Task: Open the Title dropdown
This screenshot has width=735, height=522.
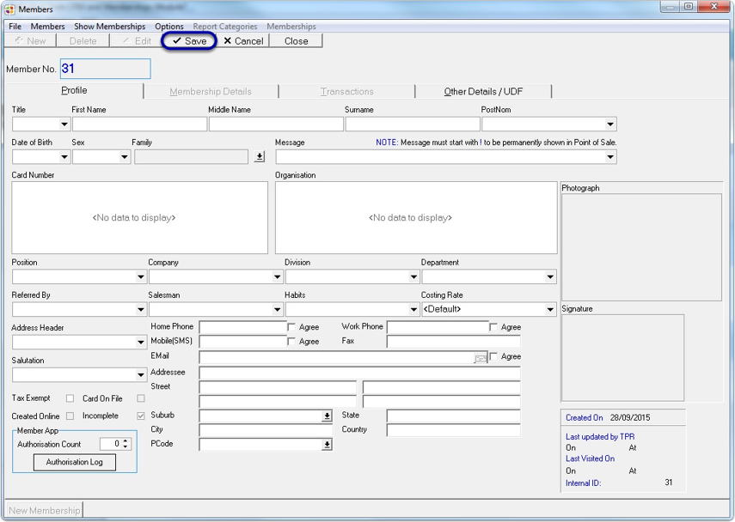Action: tap(65, 124)
